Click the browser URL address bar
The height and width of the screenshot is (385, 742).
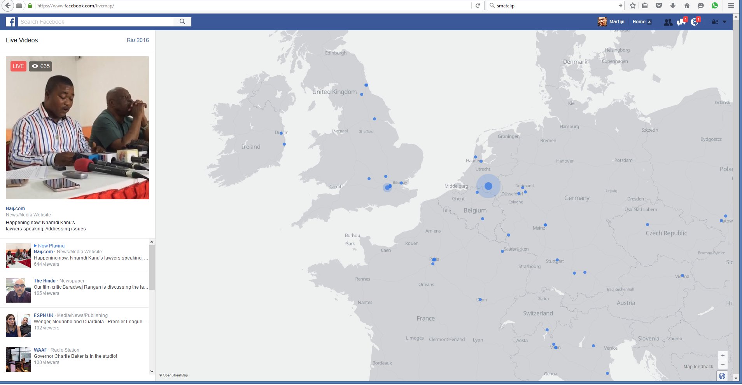(253, 5)
